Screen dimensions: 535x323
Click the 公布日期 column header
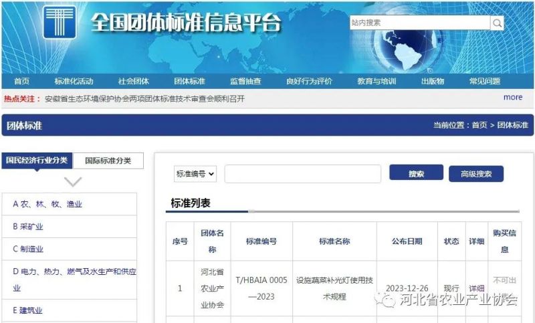click(x=407, y=241)
